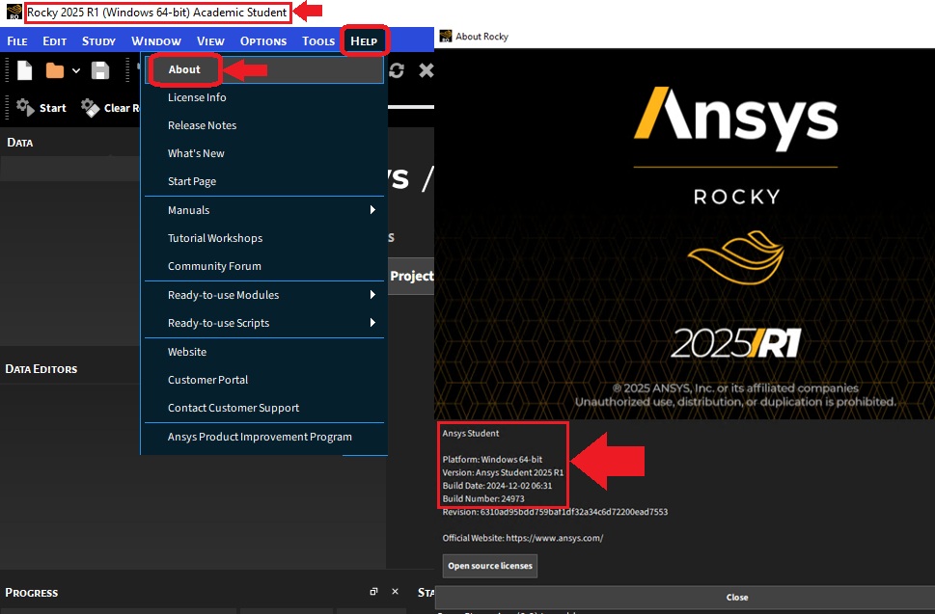The height and width of the screenshot is (614, 935).
Task: Choose Contact Customer Support
Action: [264, 408]
